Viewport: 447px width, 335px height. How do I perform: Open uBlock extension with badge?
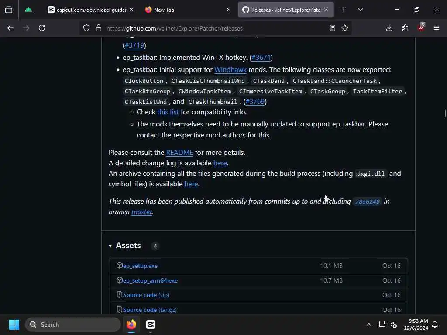click(421, 27)
